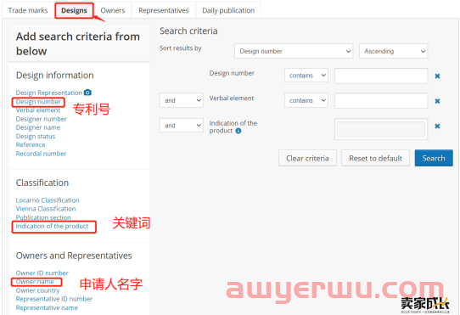Click into the Design number input field
The height and width of the screenshot is (315, 460).
(381, 76)
